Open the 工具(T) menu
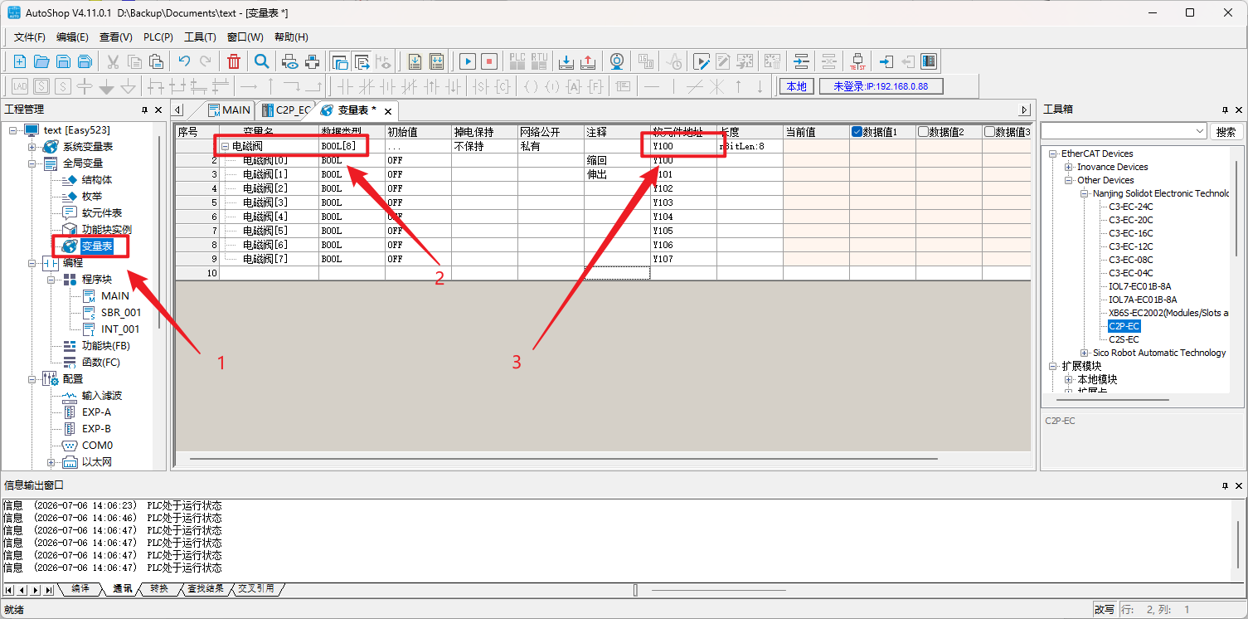Viewport: 1248px width, 619px height. [200, 37]
